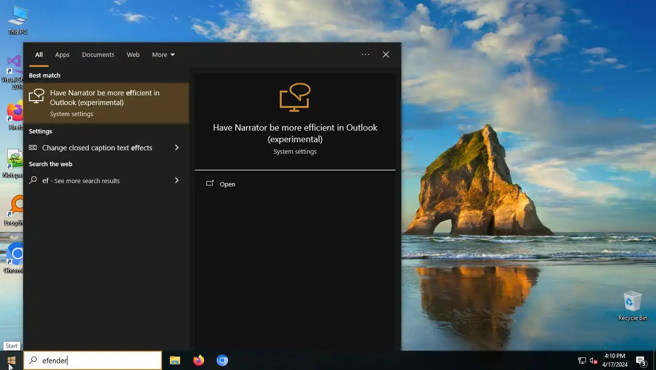656x370 pixels.
Task: Open Firefox from the taskbar
Action: (198, 360)
